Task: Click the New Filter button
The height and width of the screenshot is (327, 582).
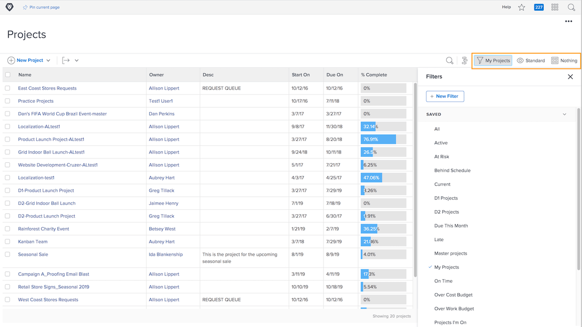Action: (x=445, y=96)
